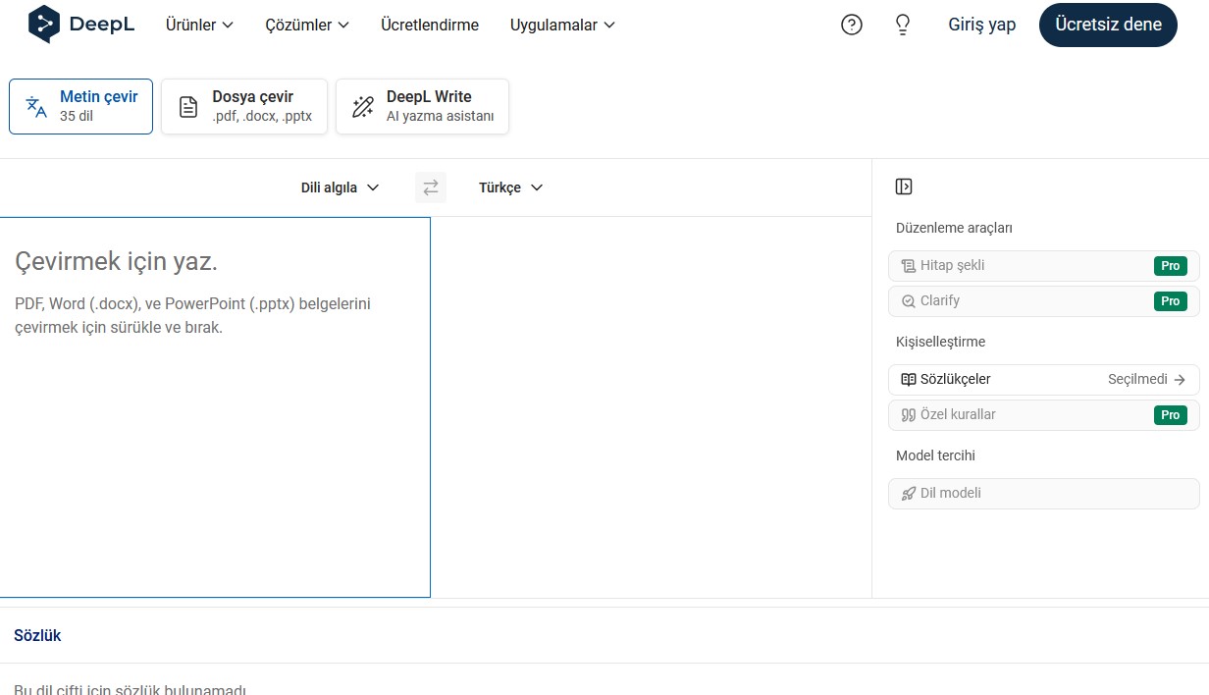The width and height of the screenshot is (1209, 695).
Task: Switch to DeepL Write tab
Action: [422, 106]
